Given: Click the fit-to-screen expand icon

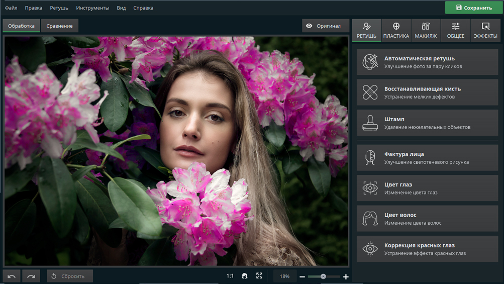Looking at the screenshot, I should point(259,276).
